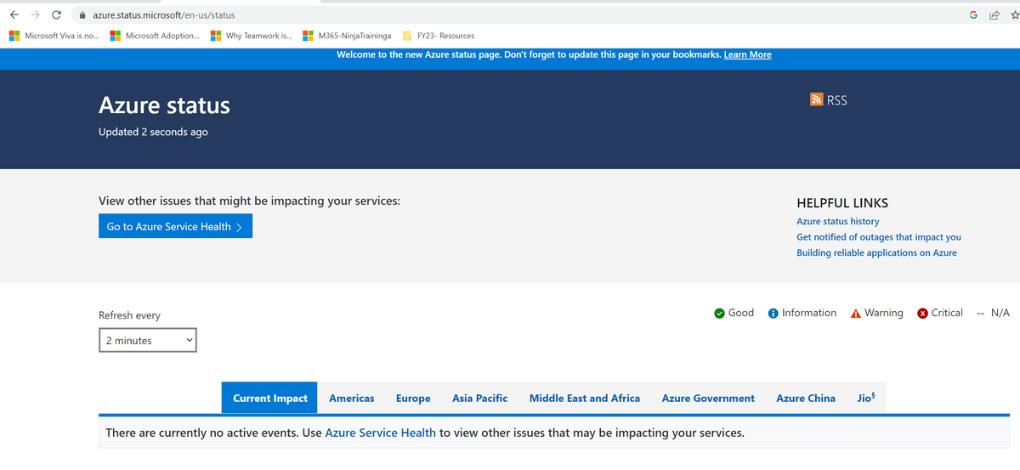Click Azure Service Health inline link
This screenshot has height=470, width=1020.
point(380,433)
